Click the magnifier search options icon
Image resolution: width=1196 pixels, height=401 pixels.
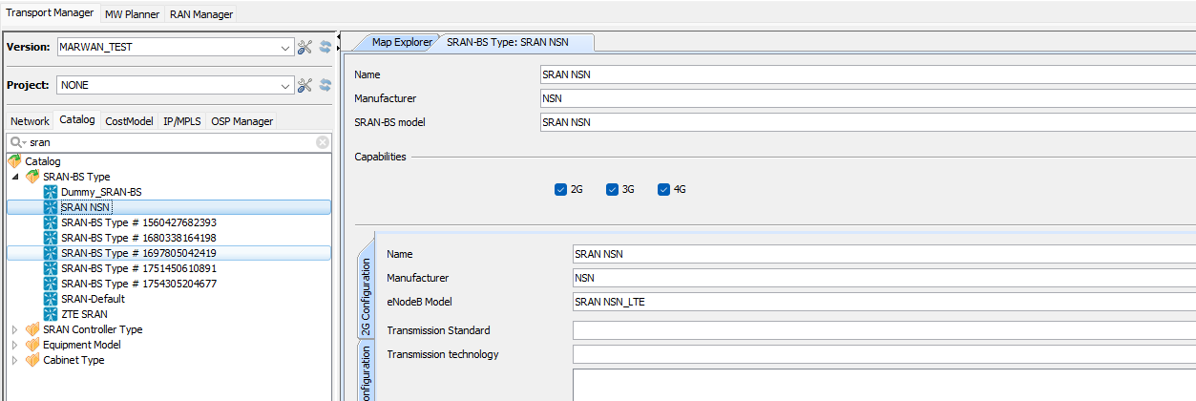[17, 142]
